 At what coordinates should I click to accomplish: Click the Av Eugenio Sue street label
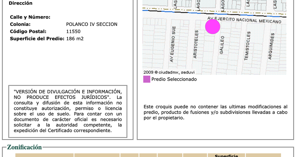coord(173,44)
